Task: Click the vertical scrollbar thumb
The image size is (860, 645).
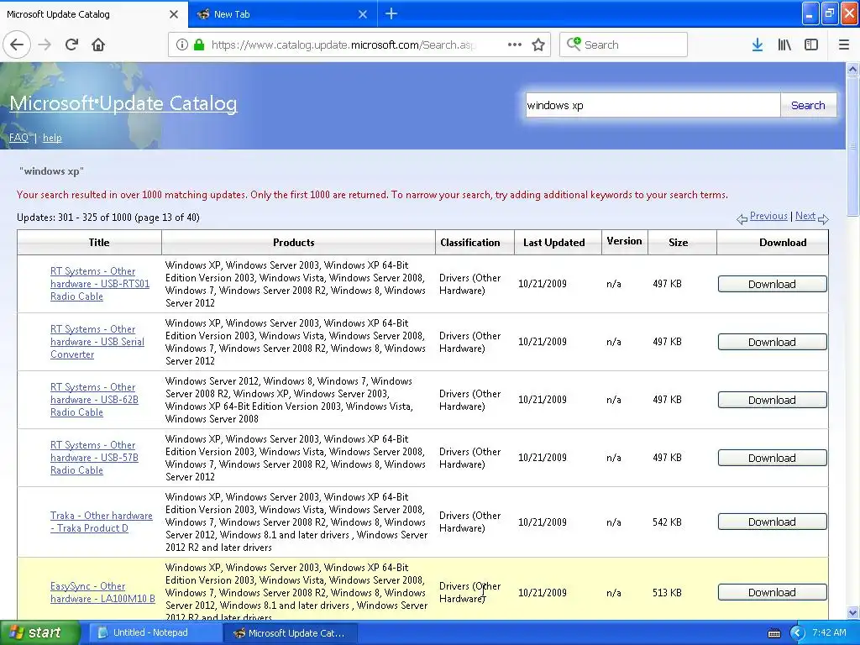Action: (853, 146)
